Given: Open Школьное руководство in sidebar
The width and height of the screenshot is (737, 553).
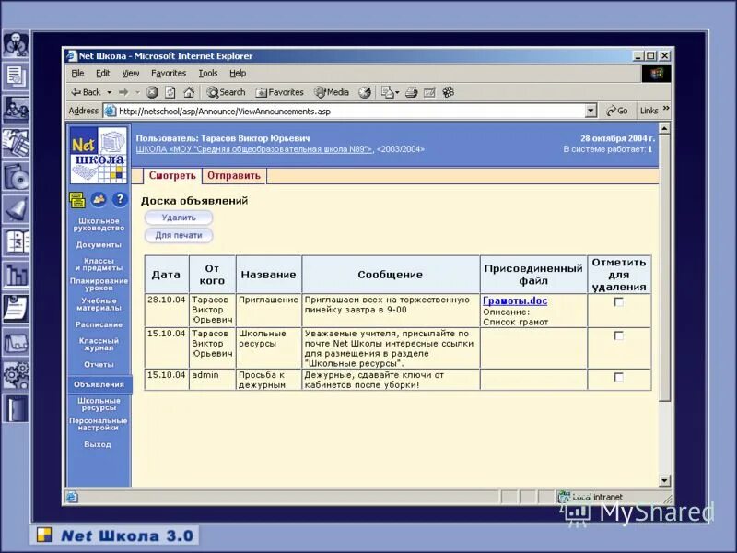Looking at the screenshot, I should tap(99, 224).
